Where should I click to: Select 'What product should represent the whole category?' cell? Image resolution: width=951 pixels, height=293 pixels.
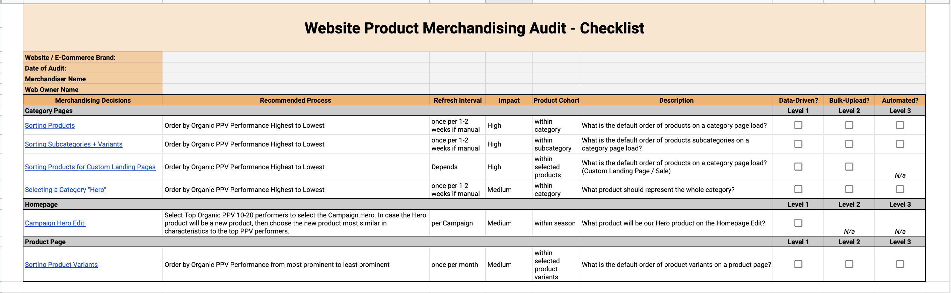[676, 190]
